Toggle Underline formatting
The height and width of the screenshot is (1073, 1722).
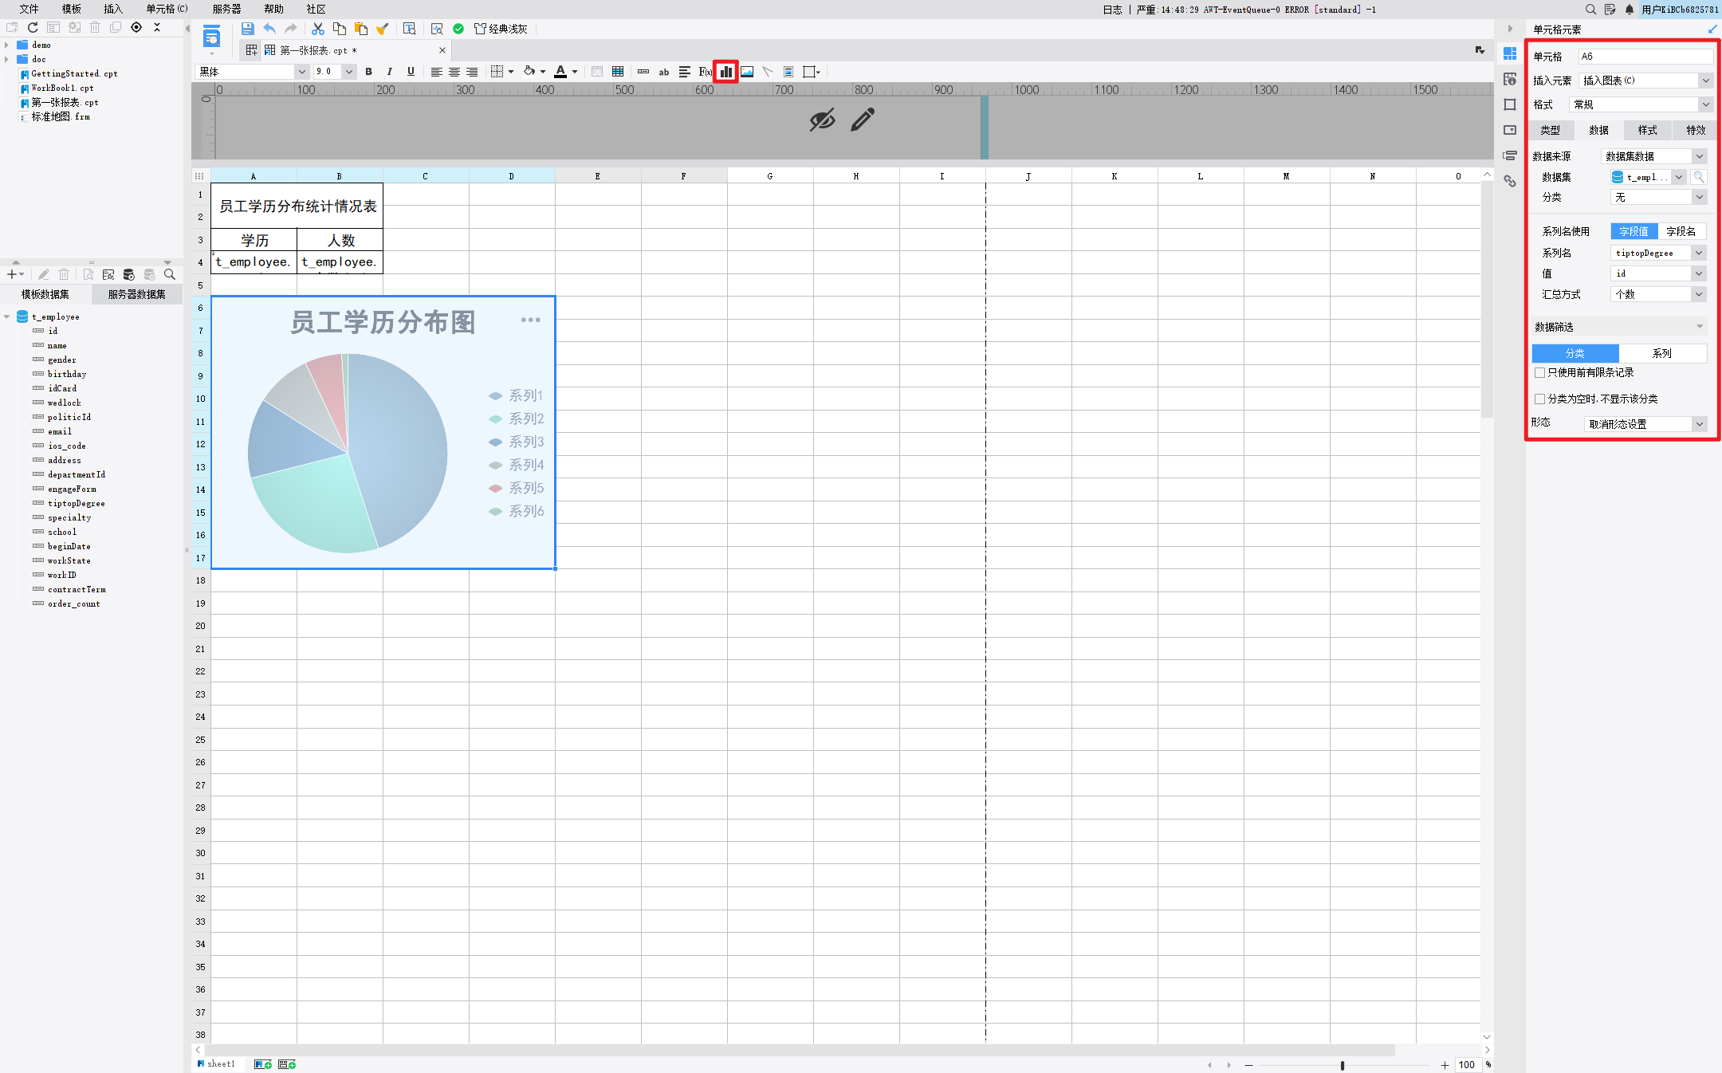[411, 72]
